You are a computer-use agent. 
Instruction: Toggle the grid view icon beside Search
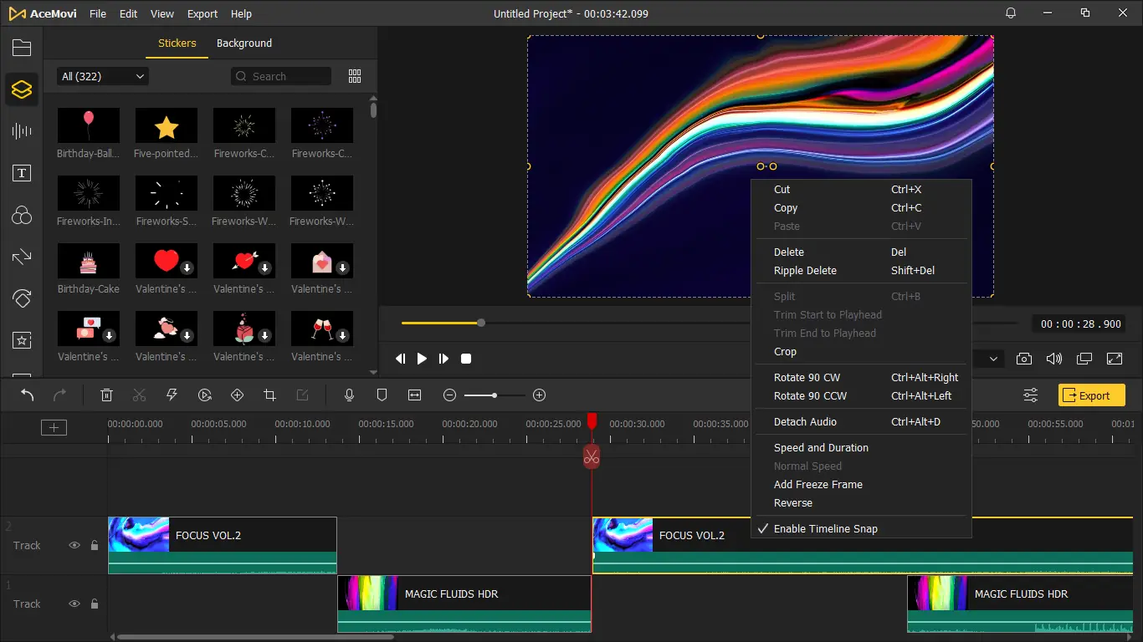tap(355, 76)
